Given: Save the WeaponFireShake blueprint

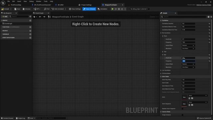Looking at the screenshot, I should point(17,9).
